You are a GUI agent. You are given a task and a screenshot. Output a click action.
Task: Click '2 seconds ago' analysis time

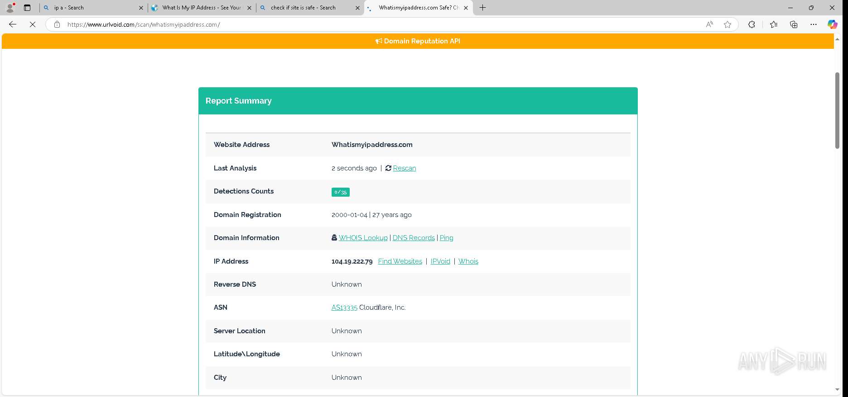pyautogui.click(x=354, y=168)
